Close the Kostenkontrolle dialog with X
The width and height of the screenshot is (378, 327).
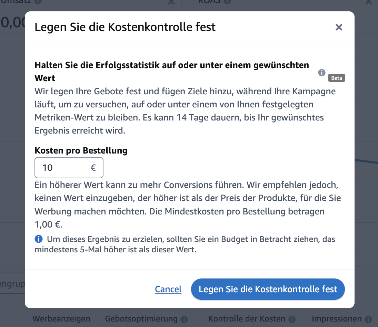[339, 27]
